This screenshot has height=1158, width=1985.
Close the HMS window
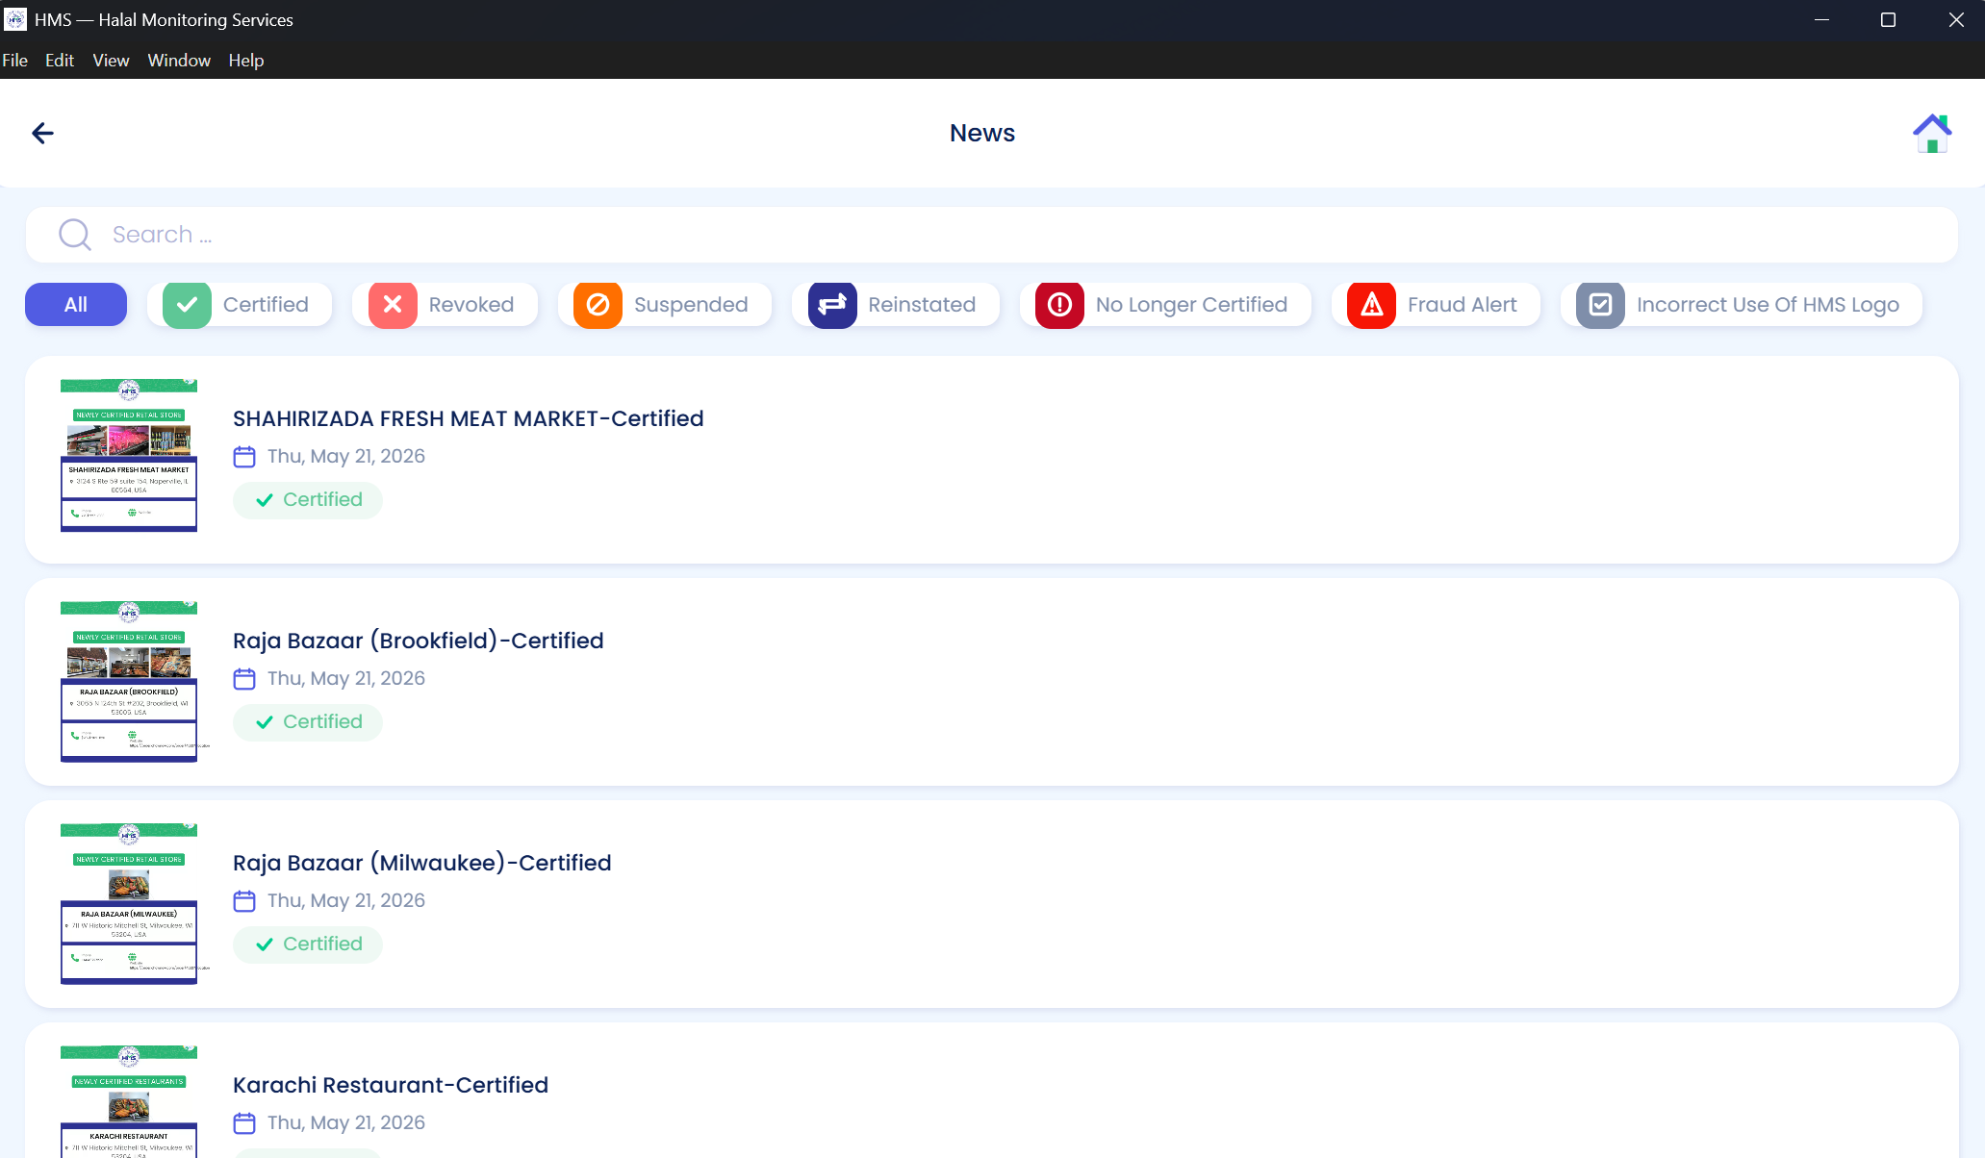[x=1956, y=20]
